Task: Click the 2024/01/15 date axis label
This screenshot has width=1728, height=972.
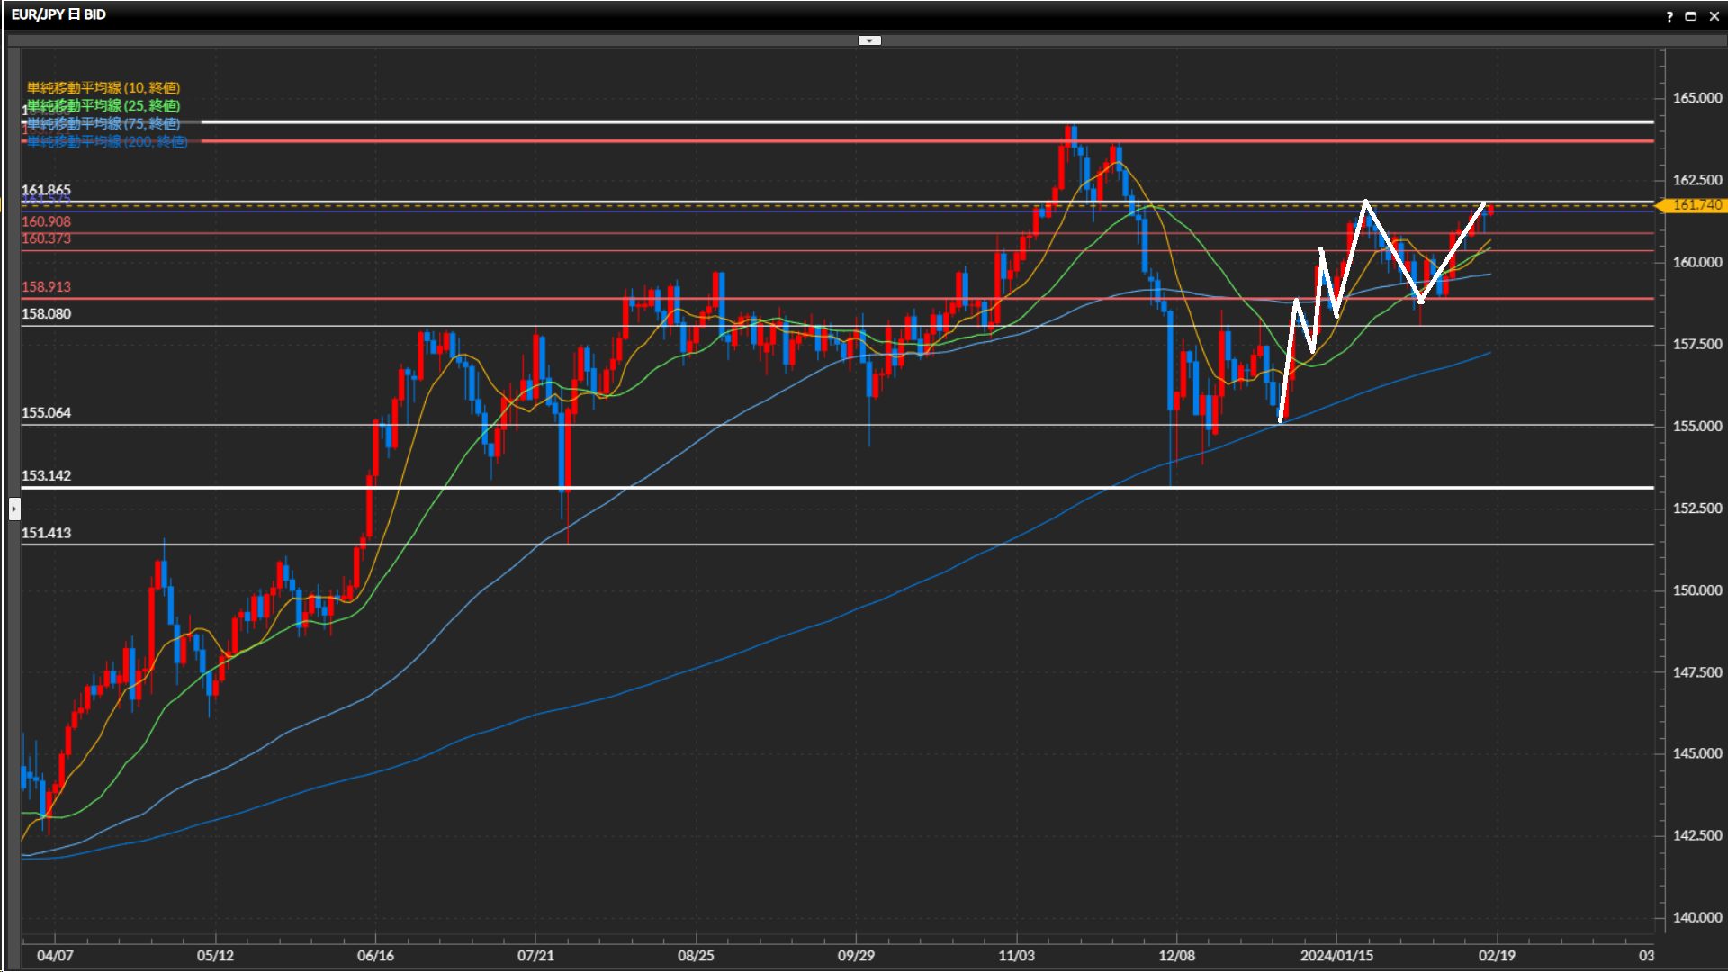Action: click(1336, 956)
